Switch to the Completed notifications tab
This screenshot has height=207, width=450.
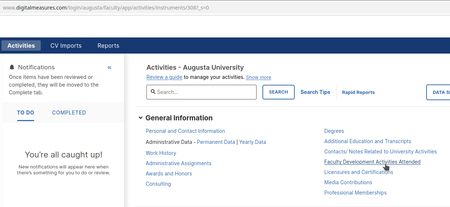[x=69, y=113]
